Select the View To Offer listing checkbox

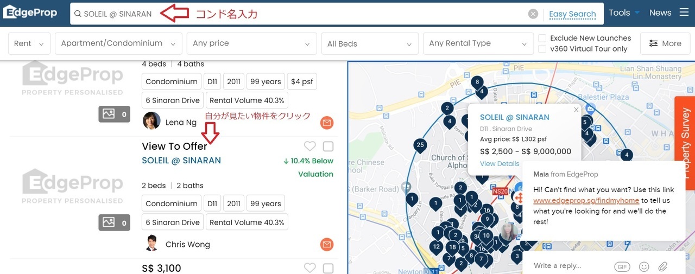(x=328, y=146)
